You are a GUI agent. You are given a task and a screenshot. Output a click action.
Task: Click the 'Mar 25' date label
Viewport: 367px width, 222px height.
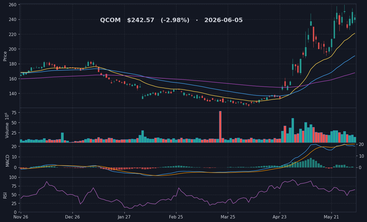pos(228,217)
